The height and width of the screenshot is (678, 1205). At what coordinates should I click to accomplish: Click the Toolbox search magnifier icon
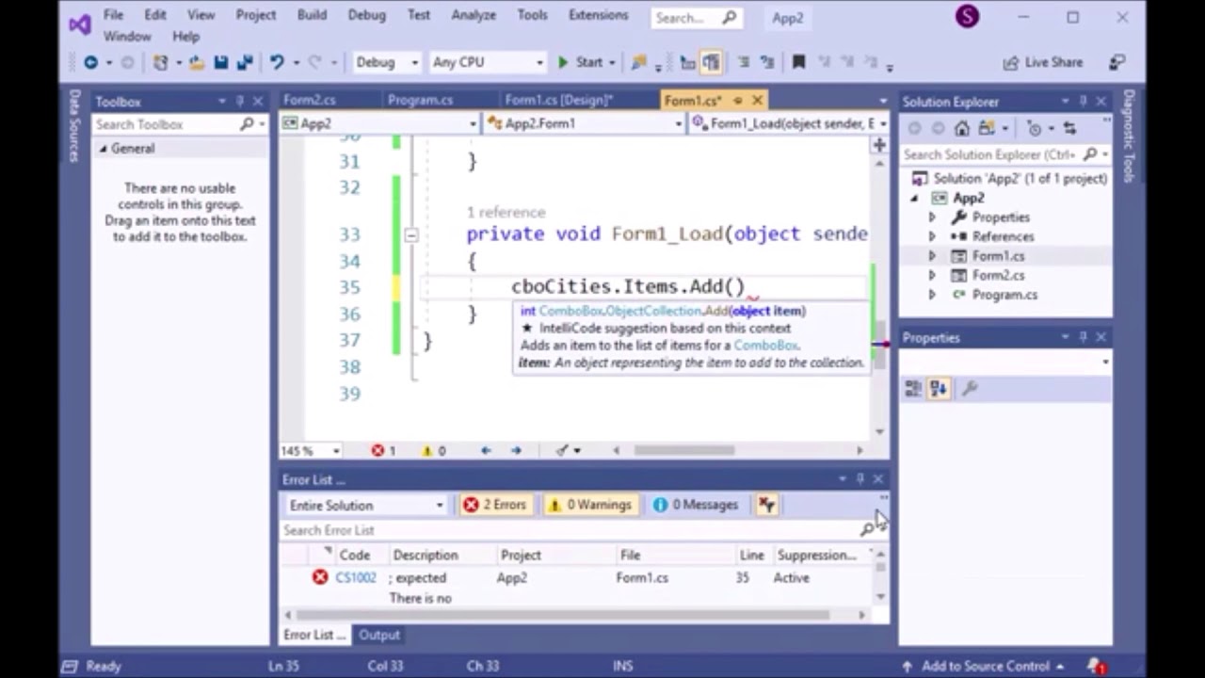[247, 124]
